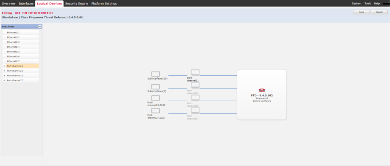Select the Logical Devices tab
Viewport: 390px width, 166px height.
click(x=49, y=3)
